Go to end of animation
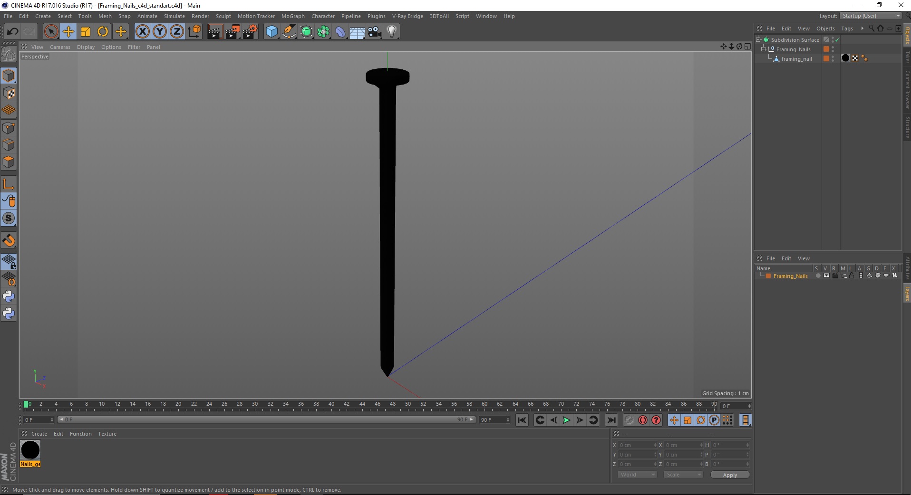 pyautogui.click(x=611, y=420)
